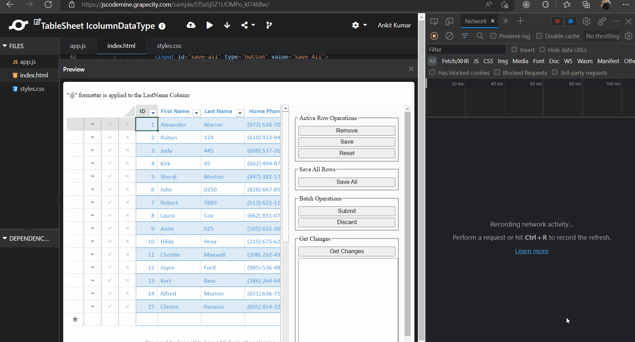
Task: Select the Fetch/XHR filter in the Network panel
Action: 455,61
